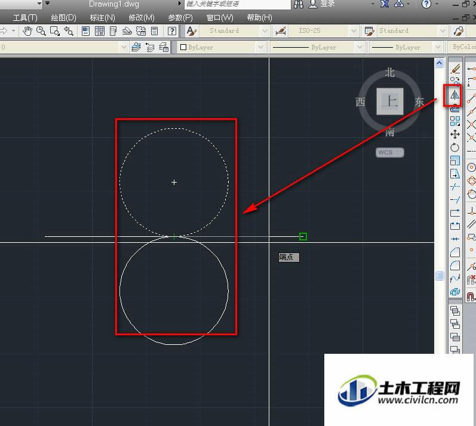Select the Array tool
The width and height of the screenshot is (476, 426).
[x=455, y=121]
